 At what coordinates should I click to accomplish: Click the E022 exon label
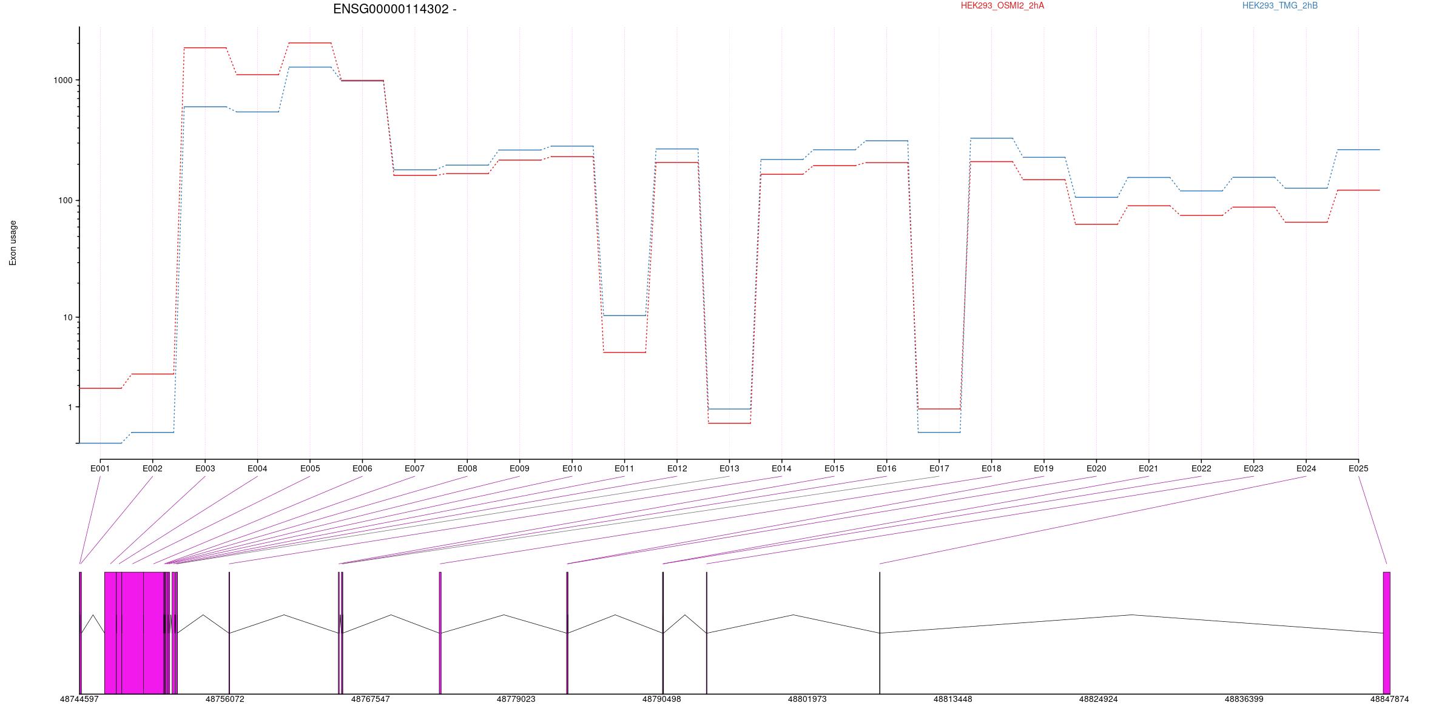pos(1201,468)
